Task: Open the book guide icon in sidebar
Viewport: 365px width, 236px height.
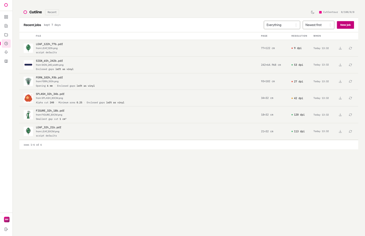Action: 6,61
